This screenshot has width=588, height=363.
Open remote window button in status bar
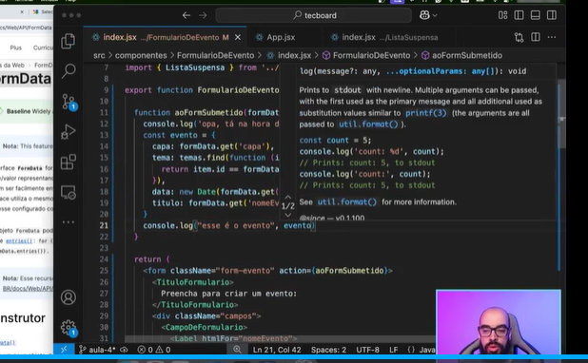coord(64,350)
